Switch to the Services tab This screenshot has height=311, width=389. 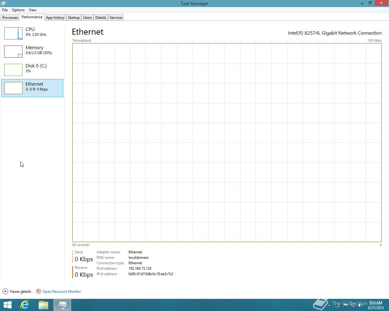click(x=116, y=18)
